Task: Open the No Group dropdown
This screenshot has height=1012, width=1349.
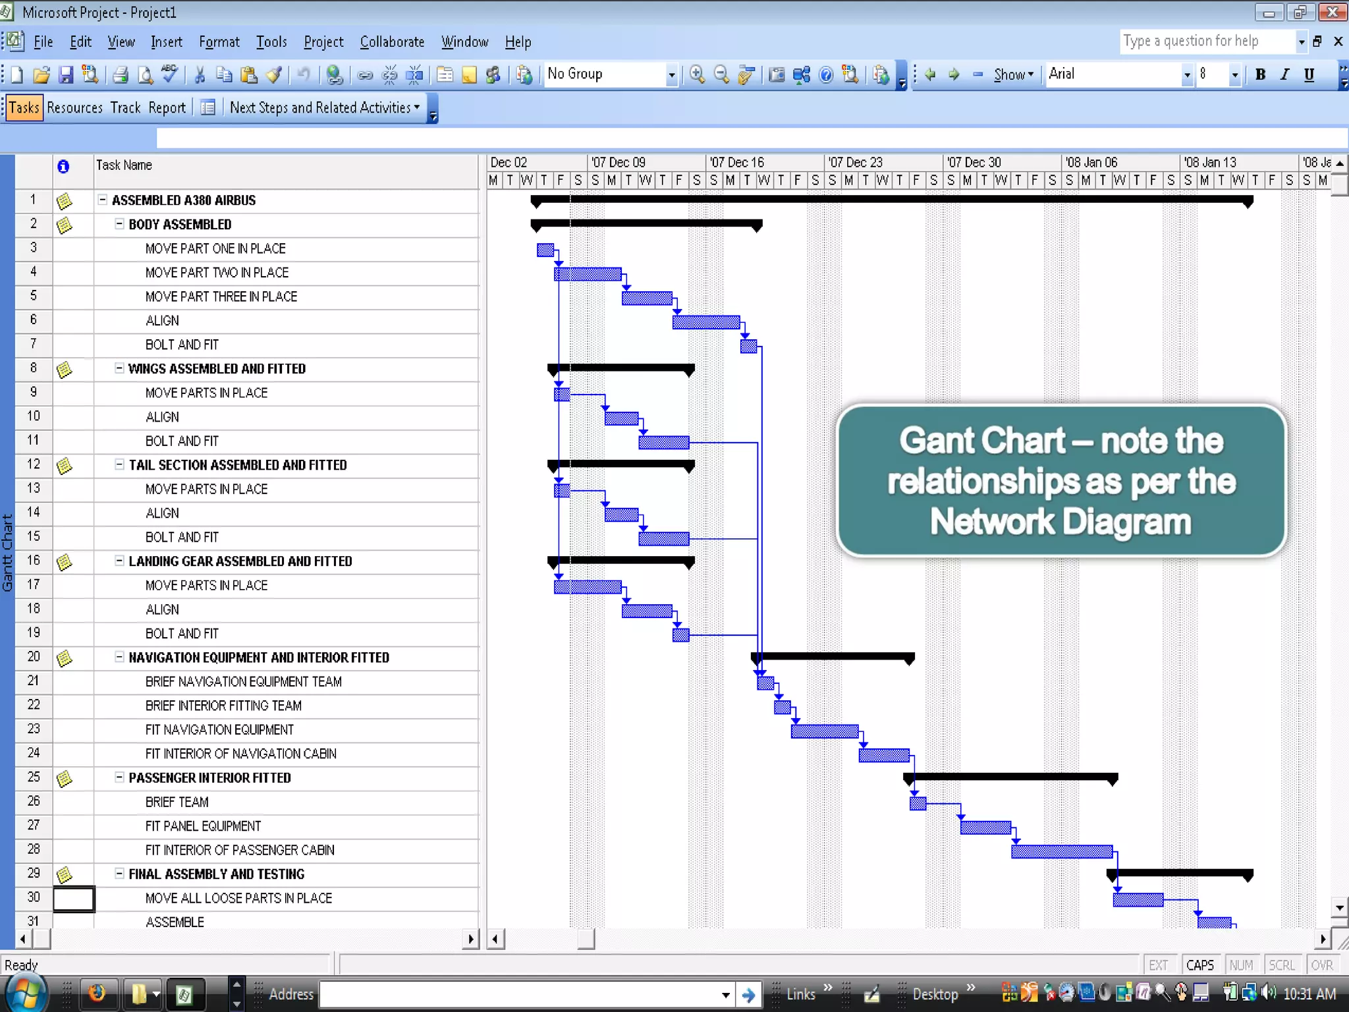Action: click(671, 75)
